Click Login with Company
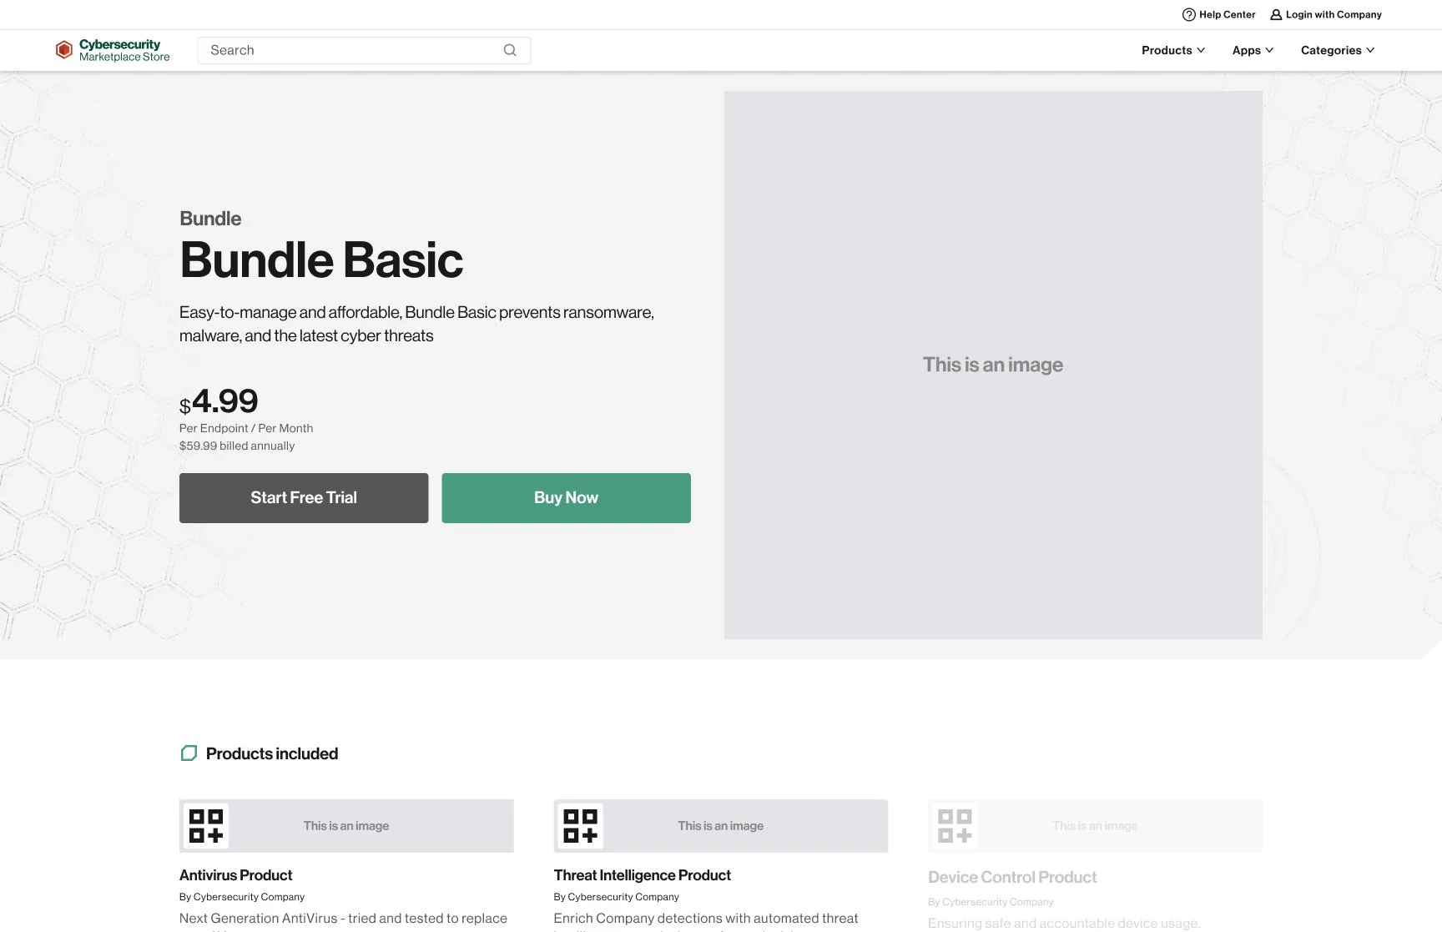The image size is (1442, 932). point(1333,14)
